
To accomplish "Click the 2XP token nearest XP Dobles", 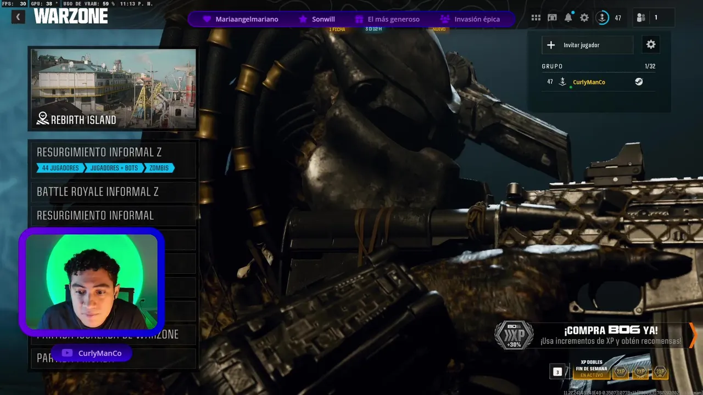I will click(621, 372).
